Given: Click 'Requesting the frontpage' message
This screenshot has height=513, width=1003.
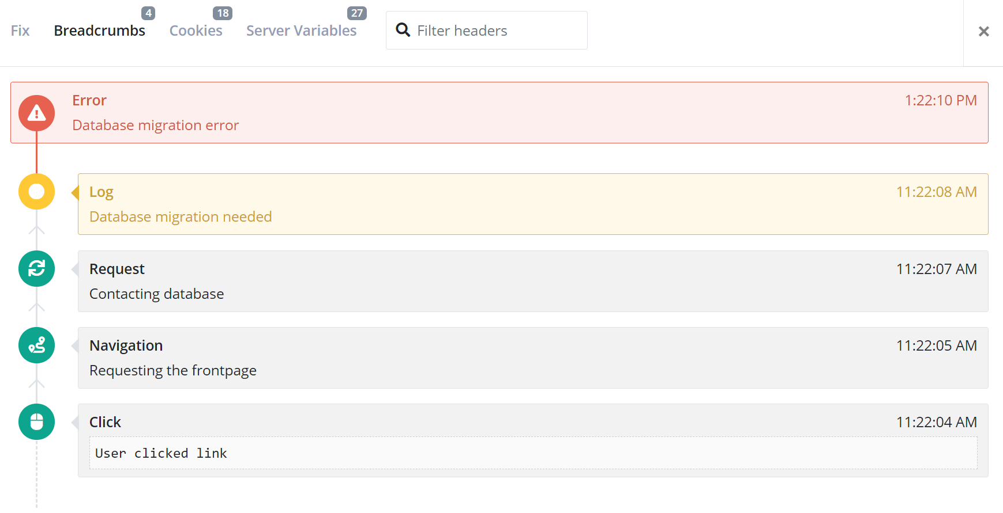Looking at the screenshot, I should [x=173, y=370].
